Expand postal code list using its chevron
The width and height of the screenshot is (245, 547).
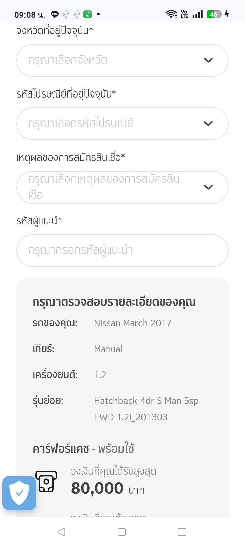click(208, 124)
